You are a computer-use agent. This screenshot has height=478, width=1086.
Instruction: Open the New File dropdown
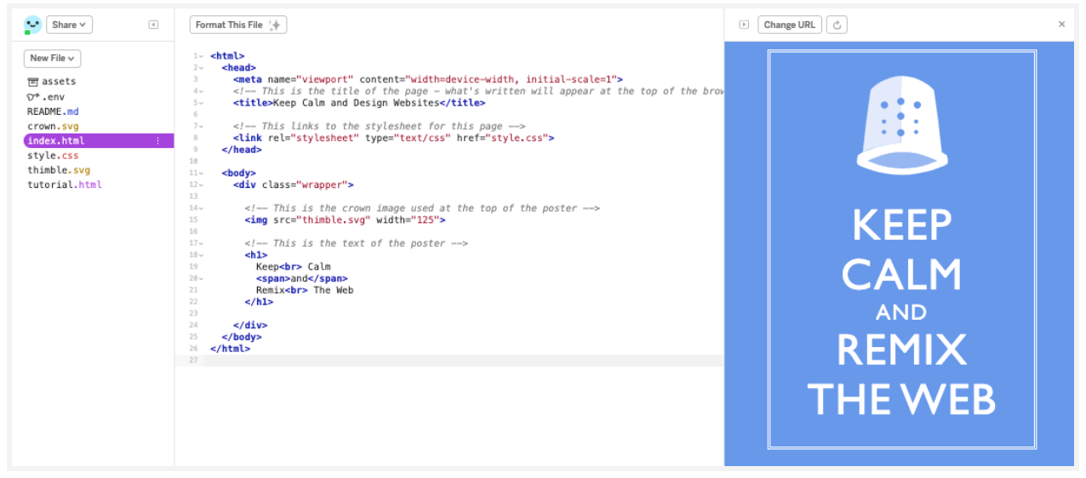click(x=53, y=58)
